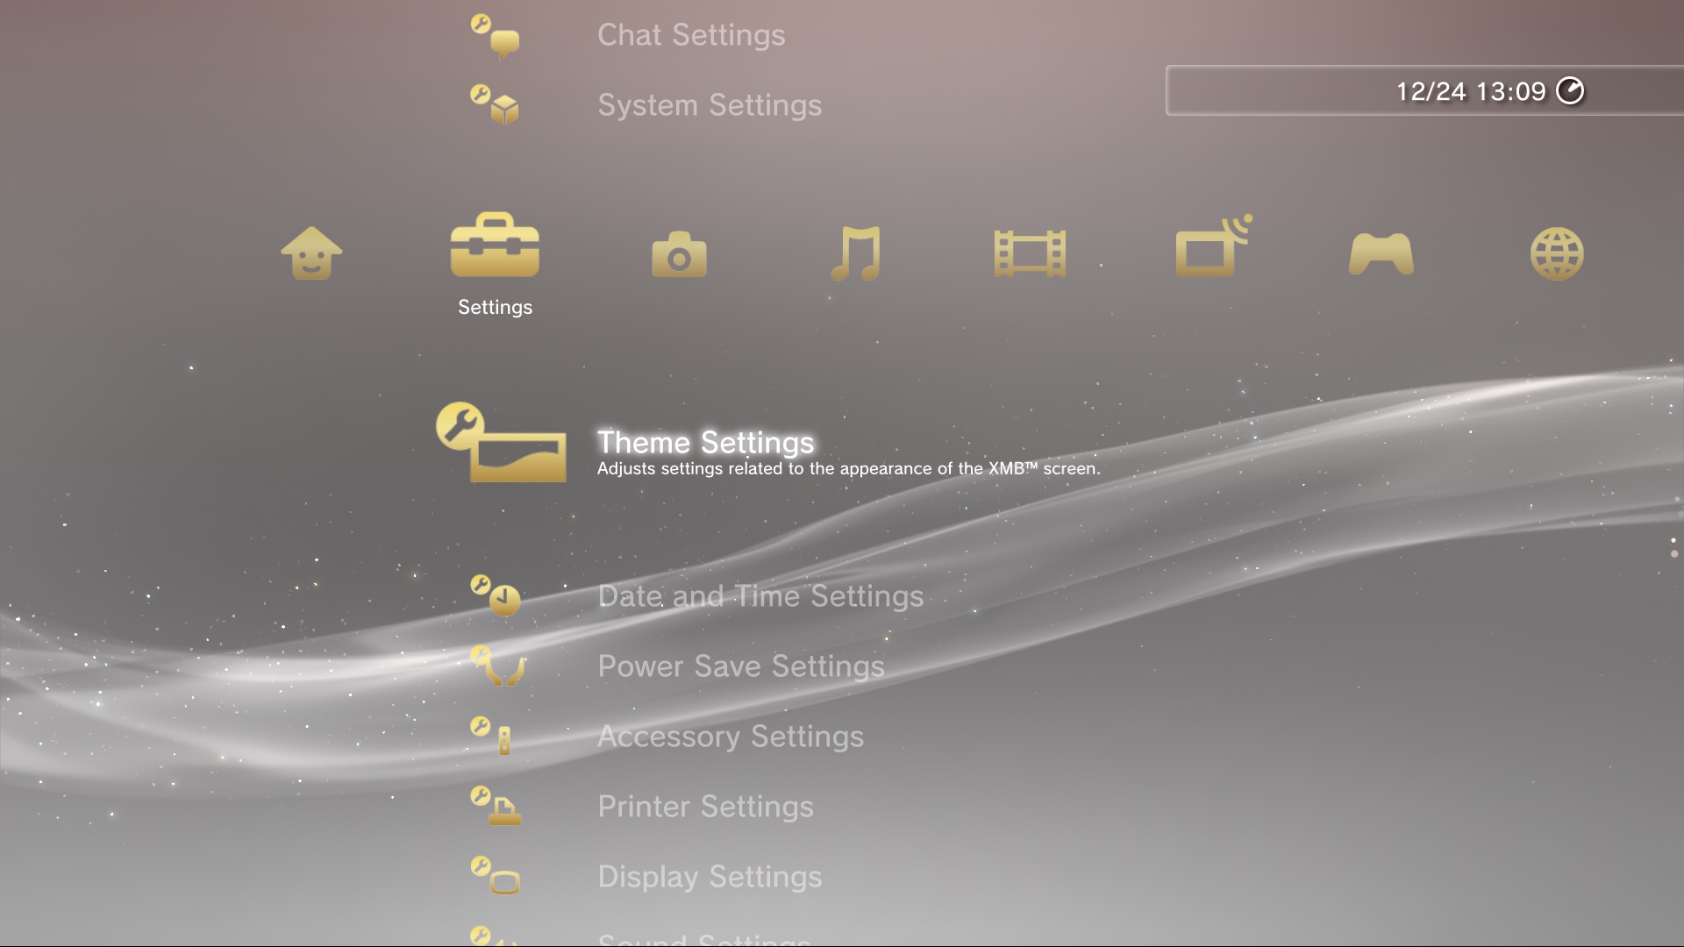
Task: Open System Settings
Action: tap(710, 105)
